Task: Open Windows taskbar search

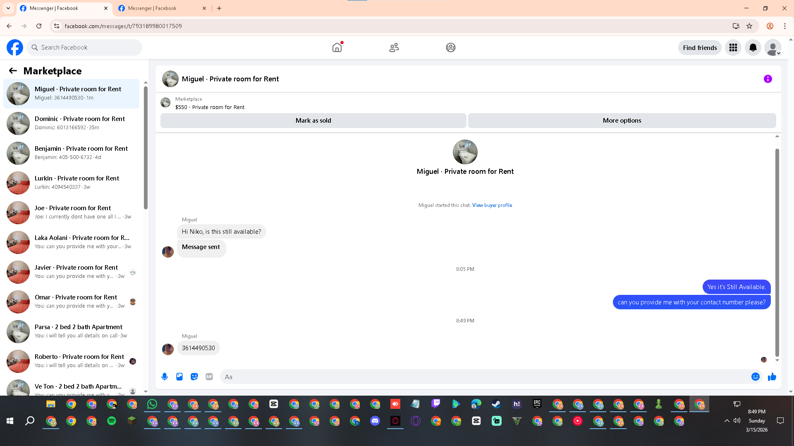Action: tap(30, 421)
